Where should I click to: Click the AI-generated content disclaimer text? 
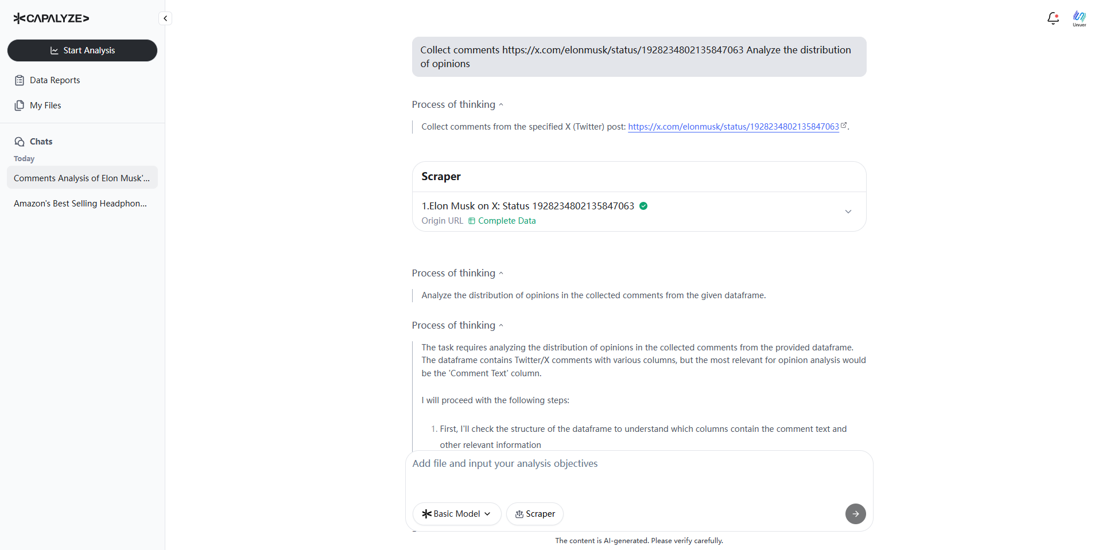click(x=639, y=541)
